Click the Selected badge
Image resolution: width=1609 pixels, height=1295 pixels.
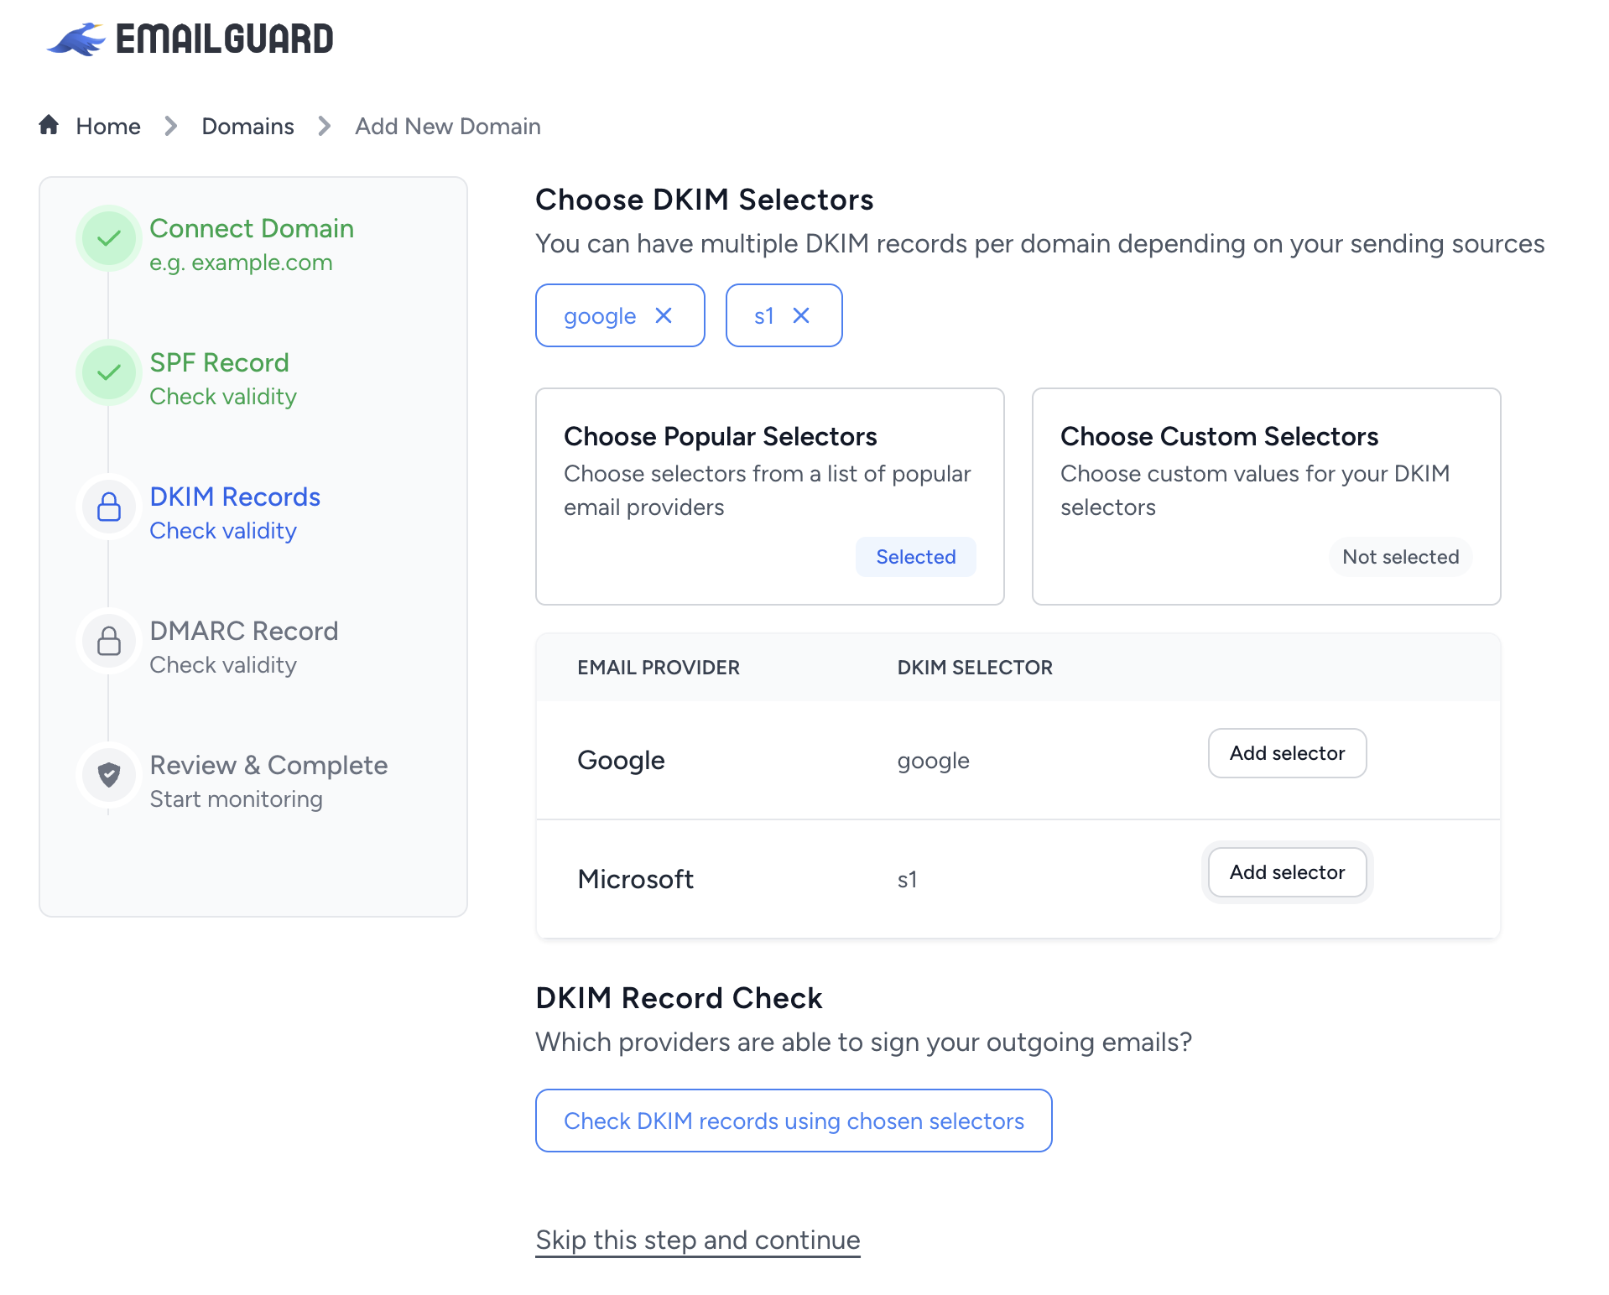click(x=916, y=557)
